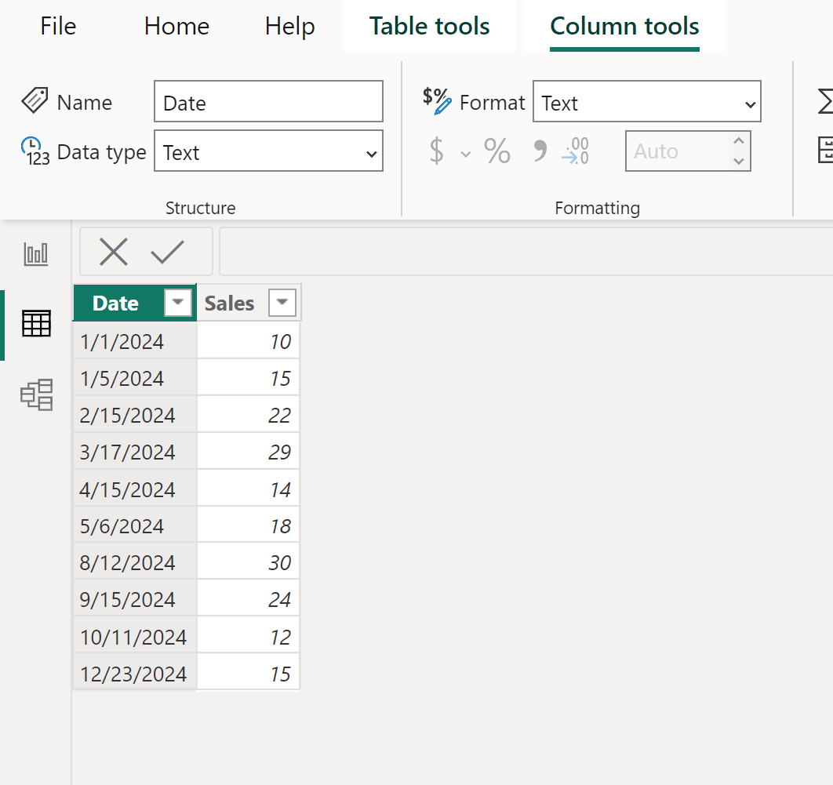
Task: Apply percentage format icon
Action: point(497,151)
